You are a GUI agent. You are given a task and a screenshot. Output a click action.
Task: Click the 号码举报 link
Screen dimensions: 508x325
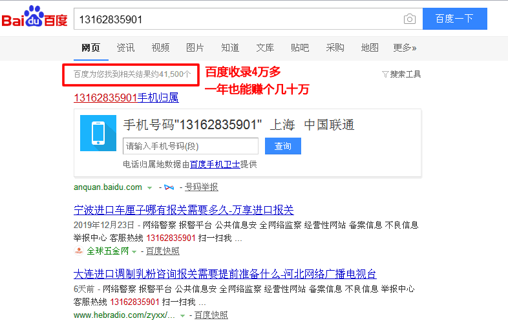201,187
